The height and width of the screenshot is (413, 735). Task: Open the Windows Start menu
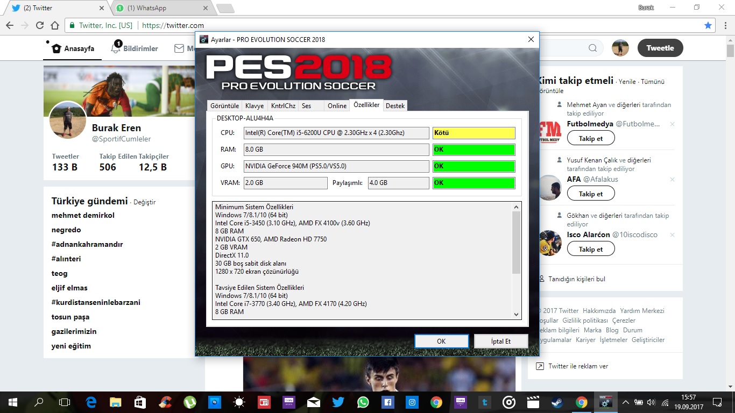12,402
